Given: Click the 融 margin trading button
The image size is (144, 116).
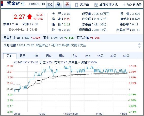Looking at the screenshot, I should point(58,4).
